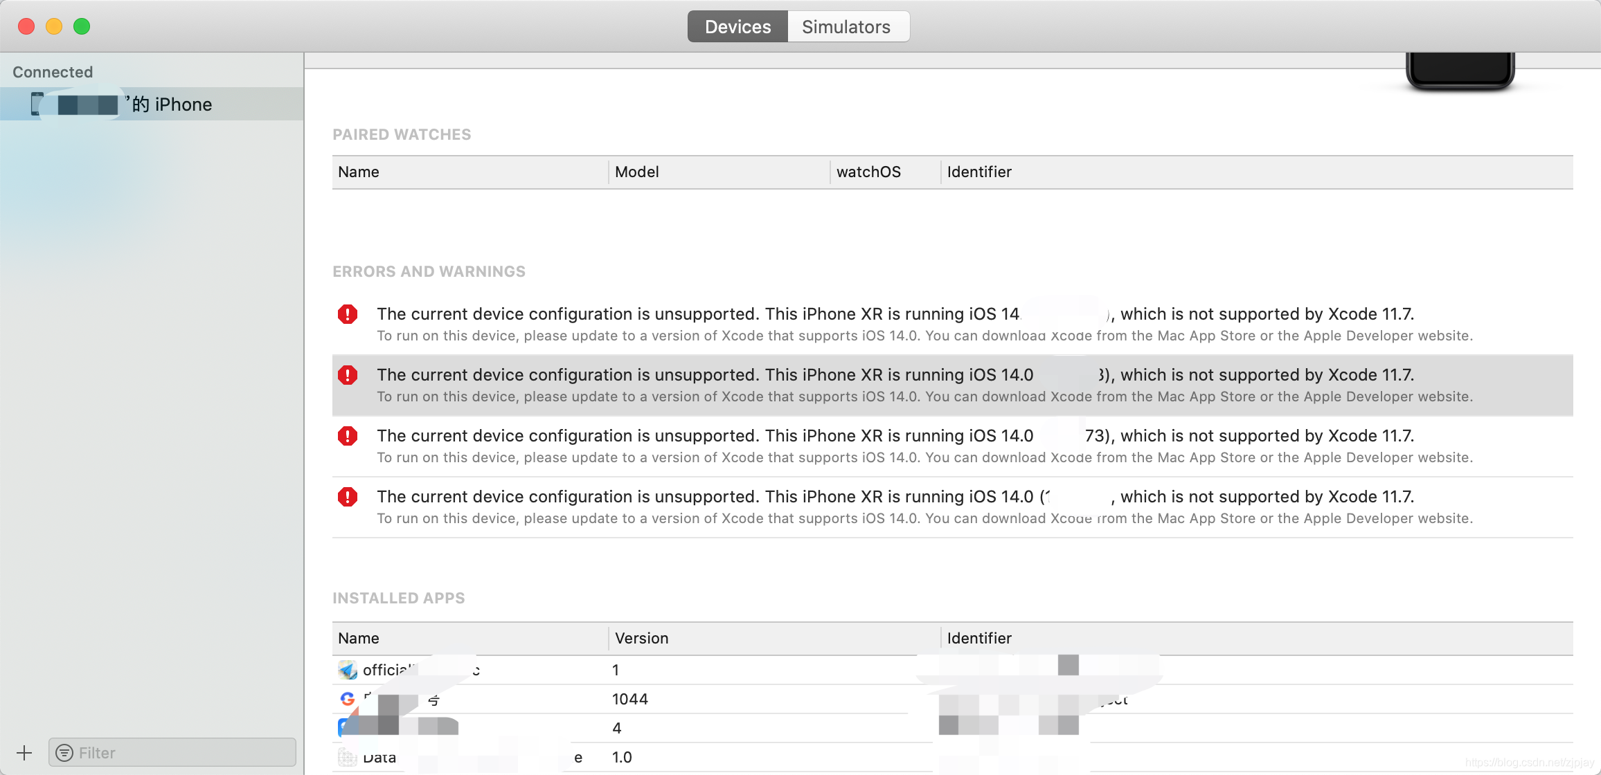Click the red error icon for first warning
The width and height of the screenshot is (1601, 775).
350,314
